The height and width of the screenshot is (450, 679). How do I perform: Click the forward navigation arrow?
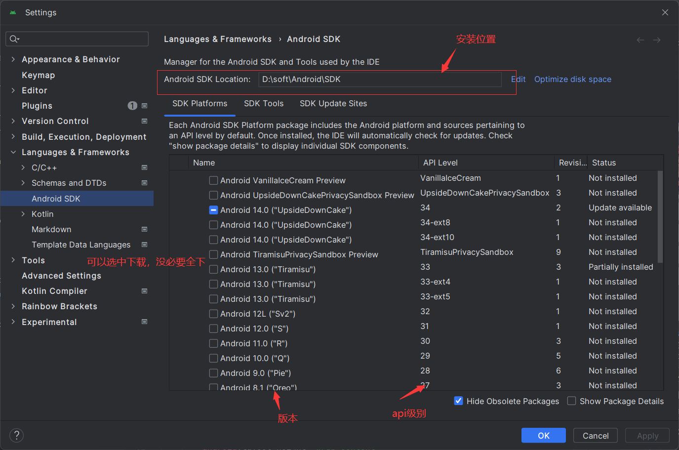click(657, 40)
